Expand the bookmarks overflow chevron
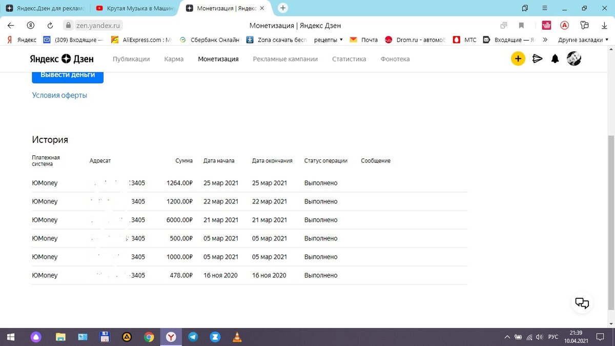Viewport: 615px width, 346px height. point(545,39)
